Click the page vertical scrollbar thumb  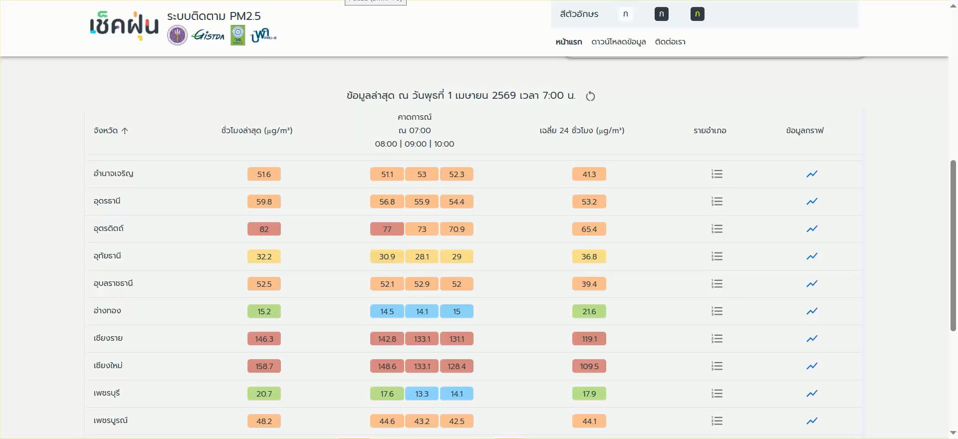[x=953, y=244]
